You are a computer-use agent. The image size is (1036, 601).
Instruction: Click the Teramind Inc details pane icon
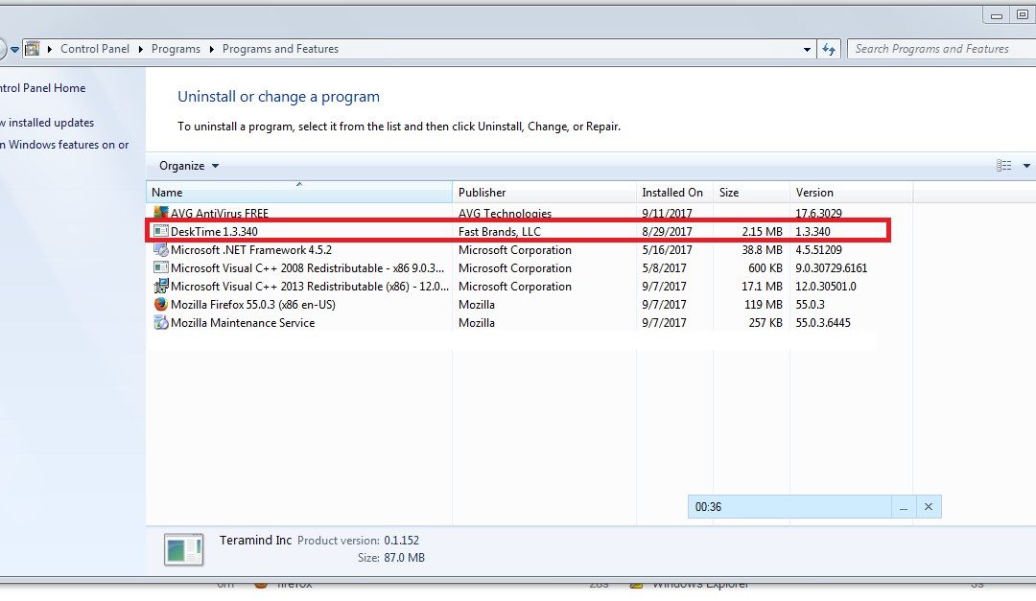click(x=183, y=549)
